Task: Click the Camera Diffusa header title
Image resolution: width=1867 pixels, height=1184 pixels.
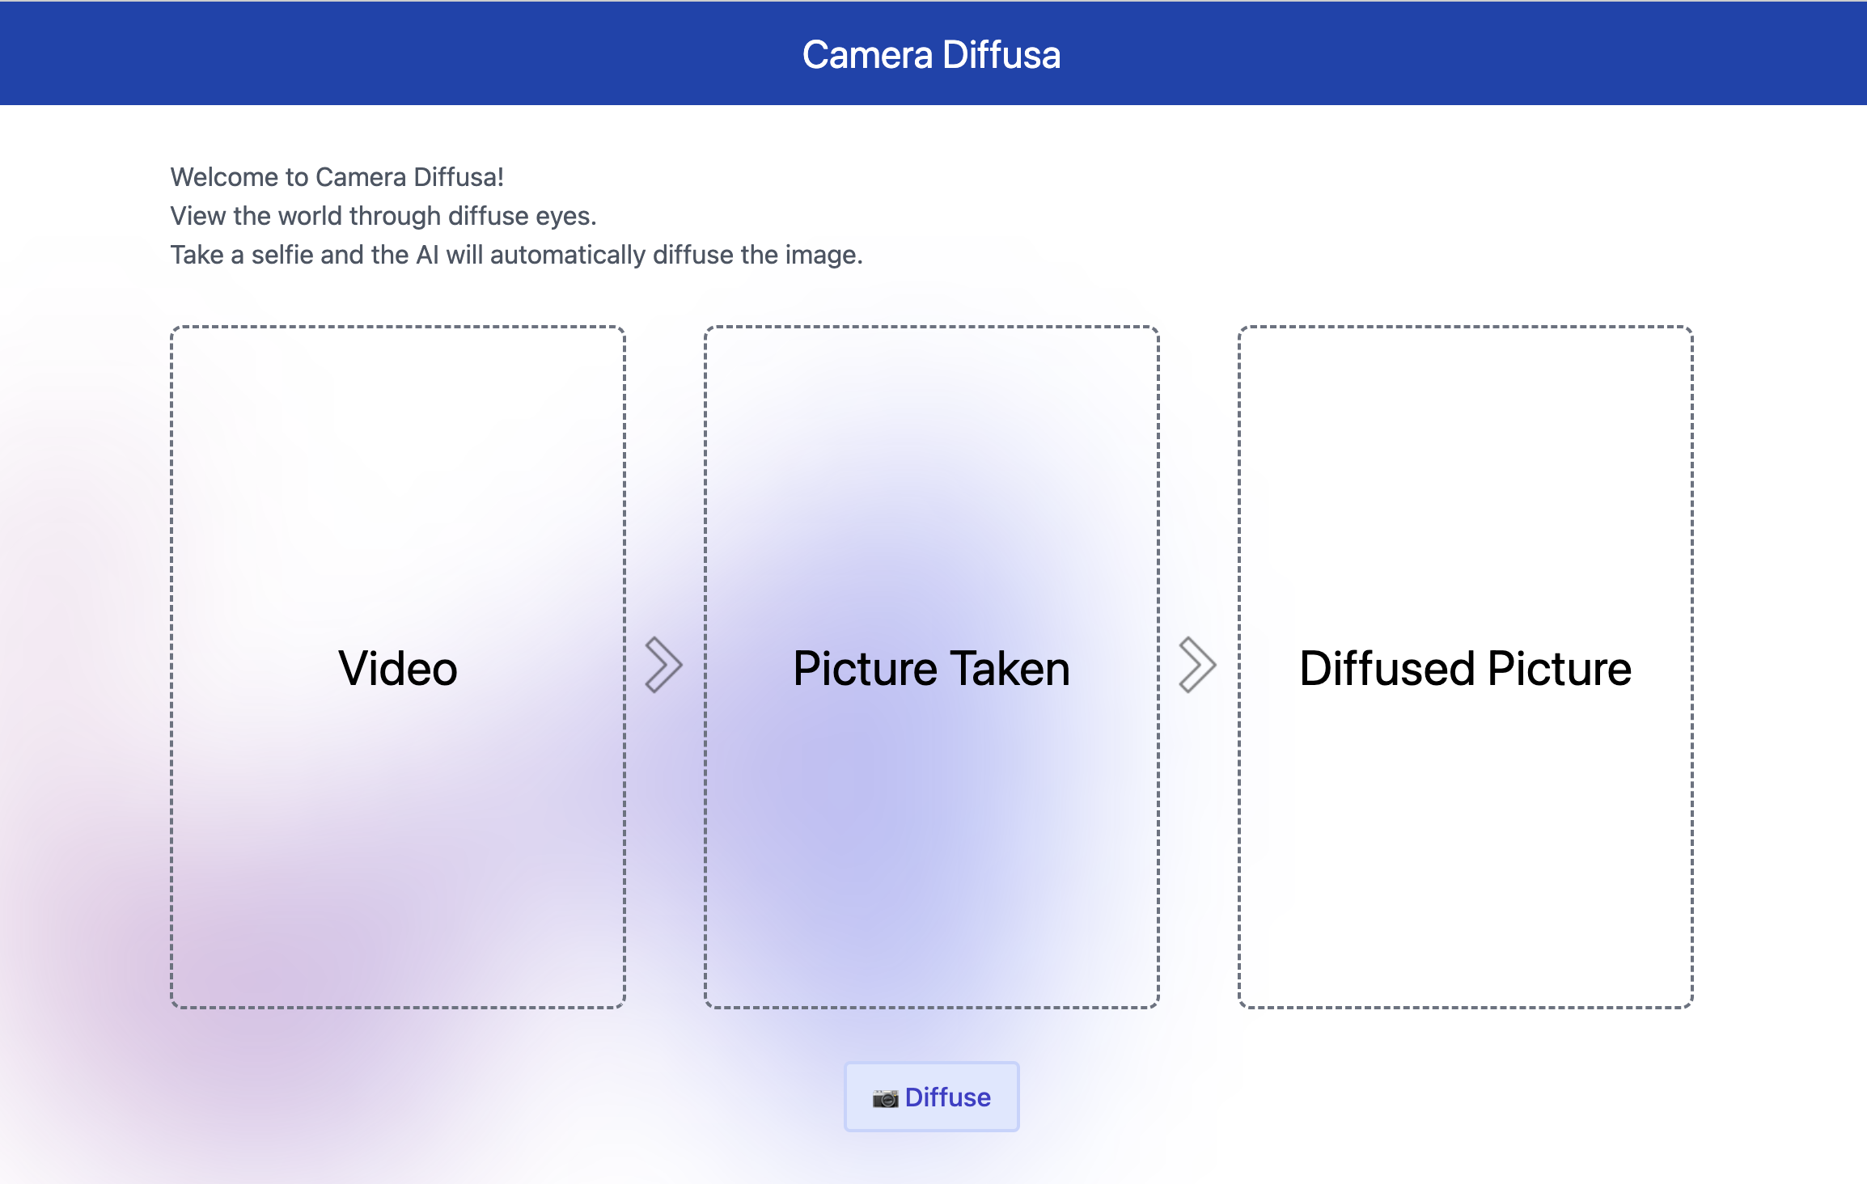Action: point(932,55)
